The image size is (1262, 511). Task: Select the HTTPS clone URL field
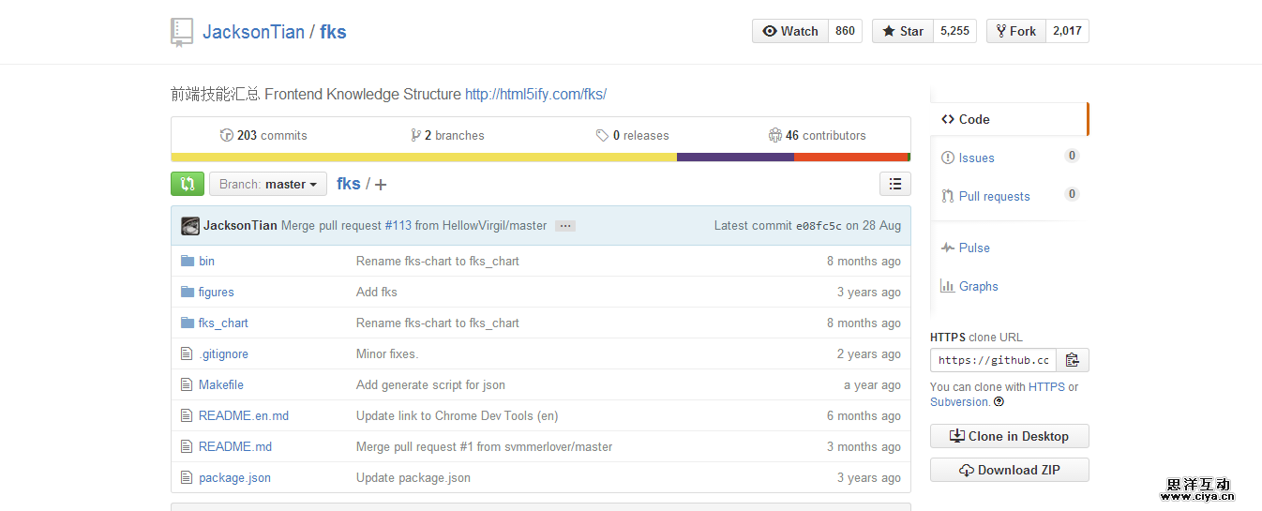click(994, 360)
